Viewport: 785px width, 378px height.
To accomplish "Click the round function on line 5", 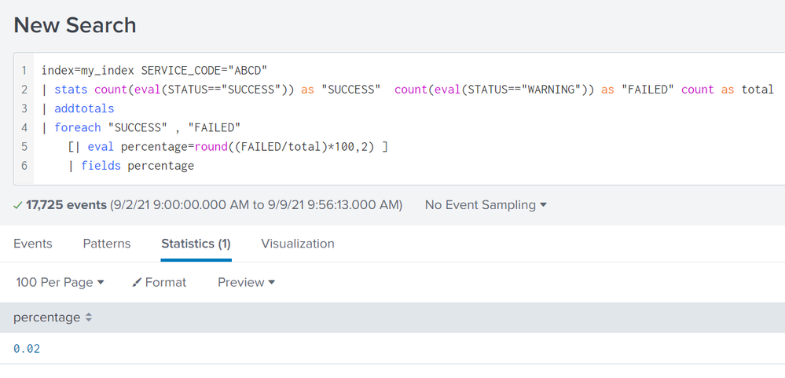I will (211, 146).
